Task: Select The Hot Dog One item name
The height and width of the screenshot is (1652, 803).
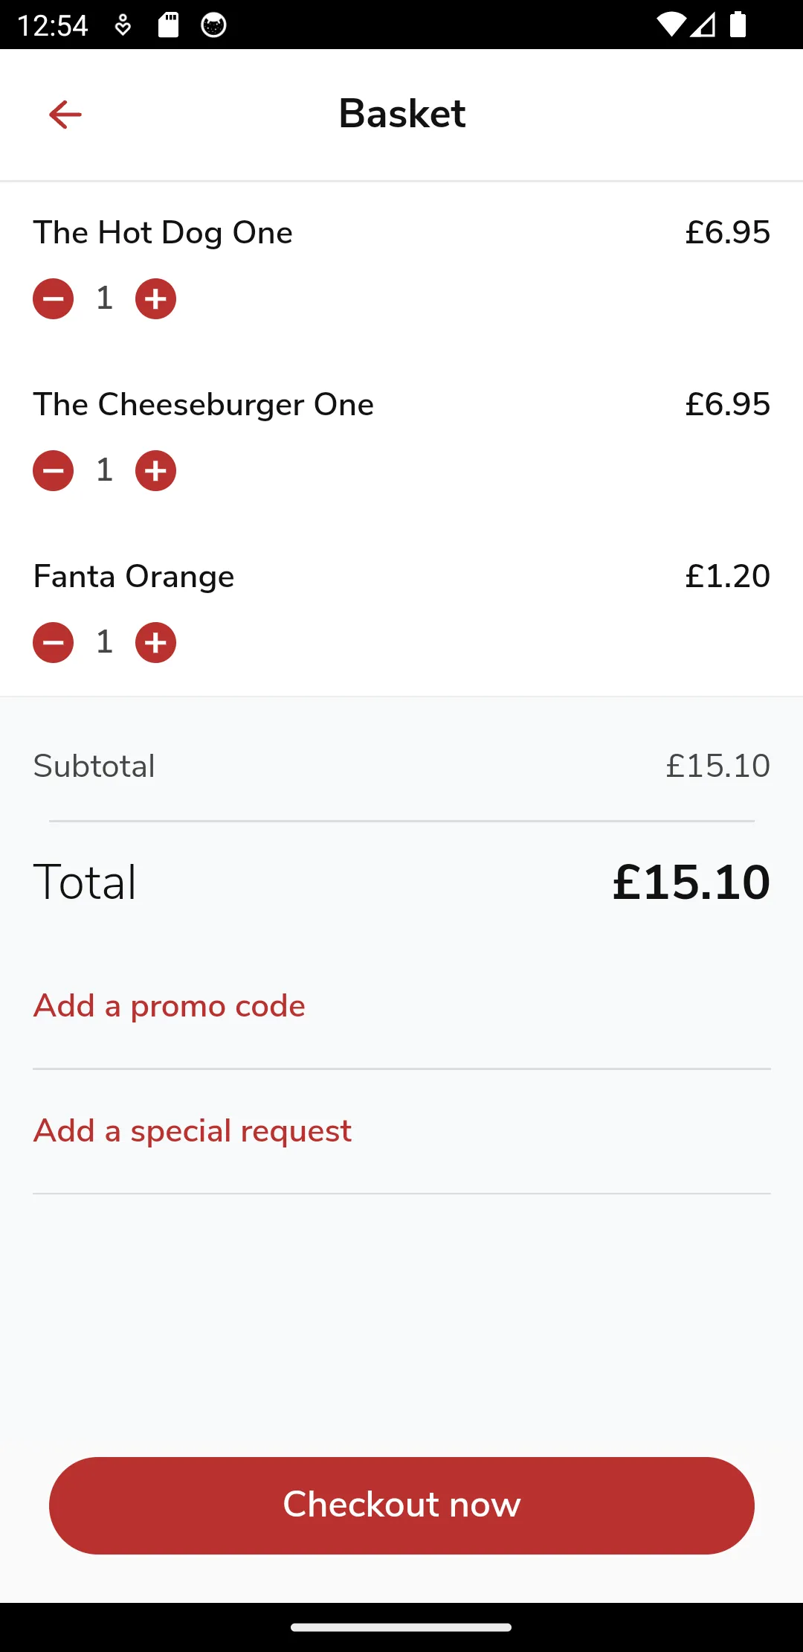Action: 163,233
